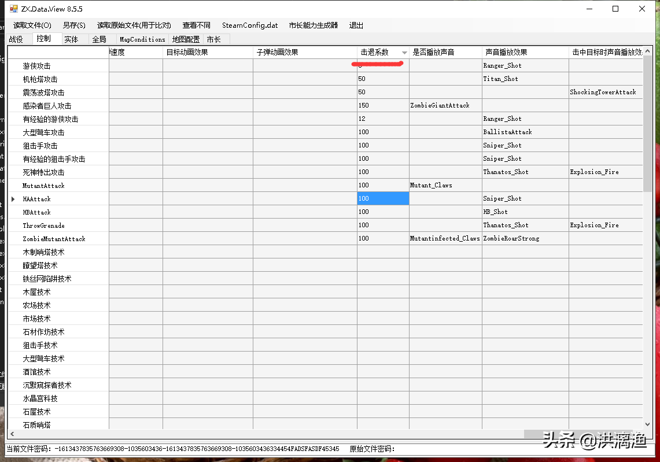660x462 pixels.
Task: Maximize the ZX.Data.View window
Action: (615, 9)
